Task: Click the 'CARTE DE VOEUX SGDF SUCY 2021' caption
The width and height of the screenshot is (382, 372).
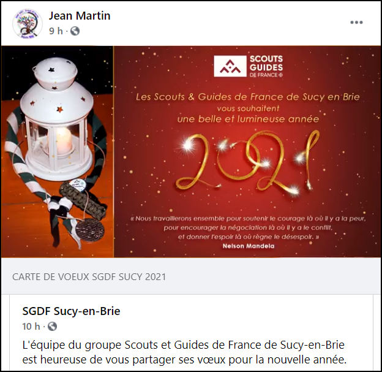Action: point(89,277)
